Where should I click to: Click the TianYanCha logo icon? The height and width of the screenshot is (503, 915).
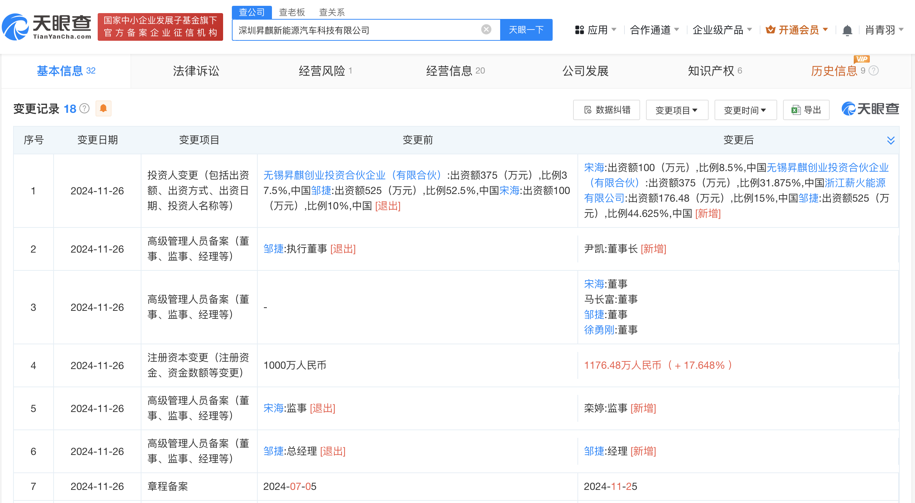pyautogui.click(x=15, y=27)
